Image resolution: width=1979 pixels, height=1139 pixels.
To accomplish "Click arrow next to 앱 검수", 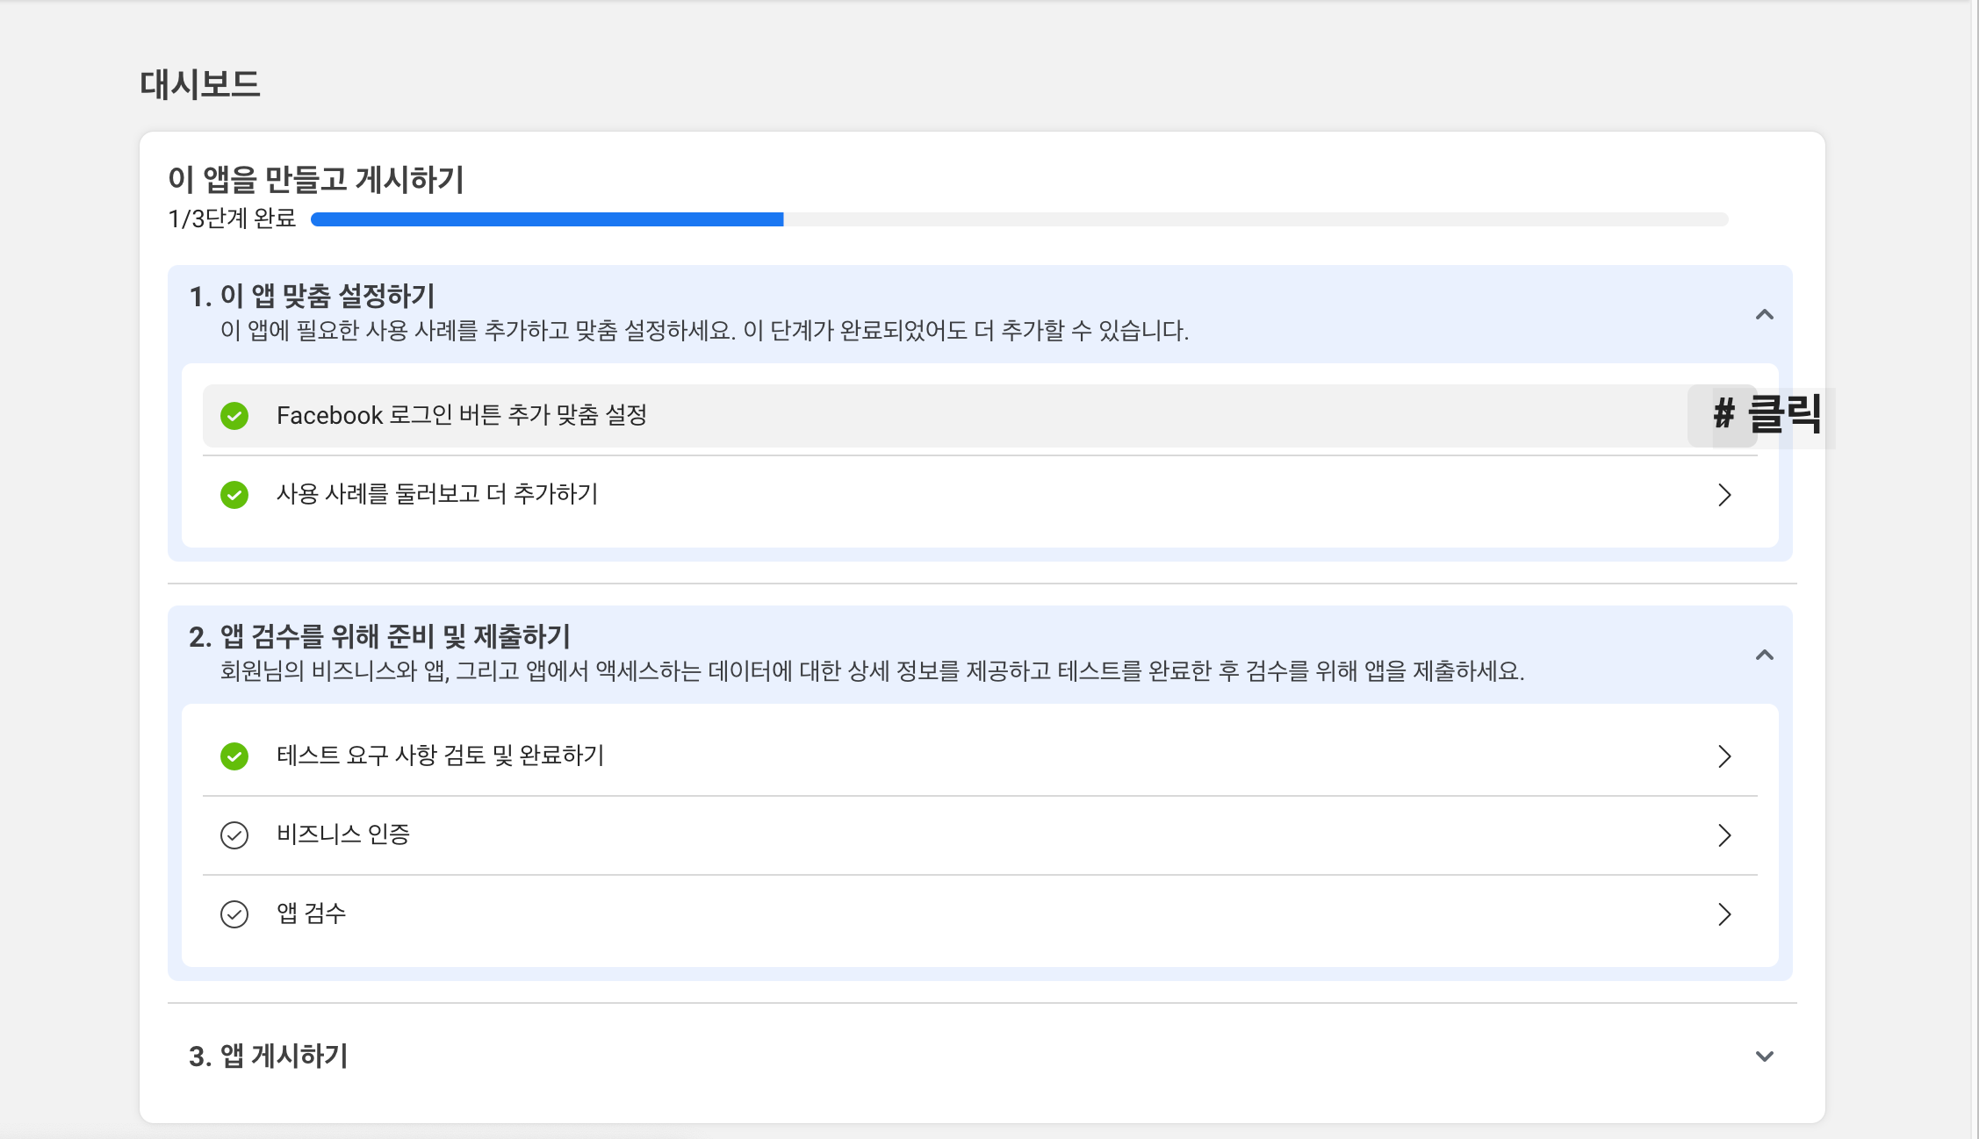I will [x=1724, y=914].
